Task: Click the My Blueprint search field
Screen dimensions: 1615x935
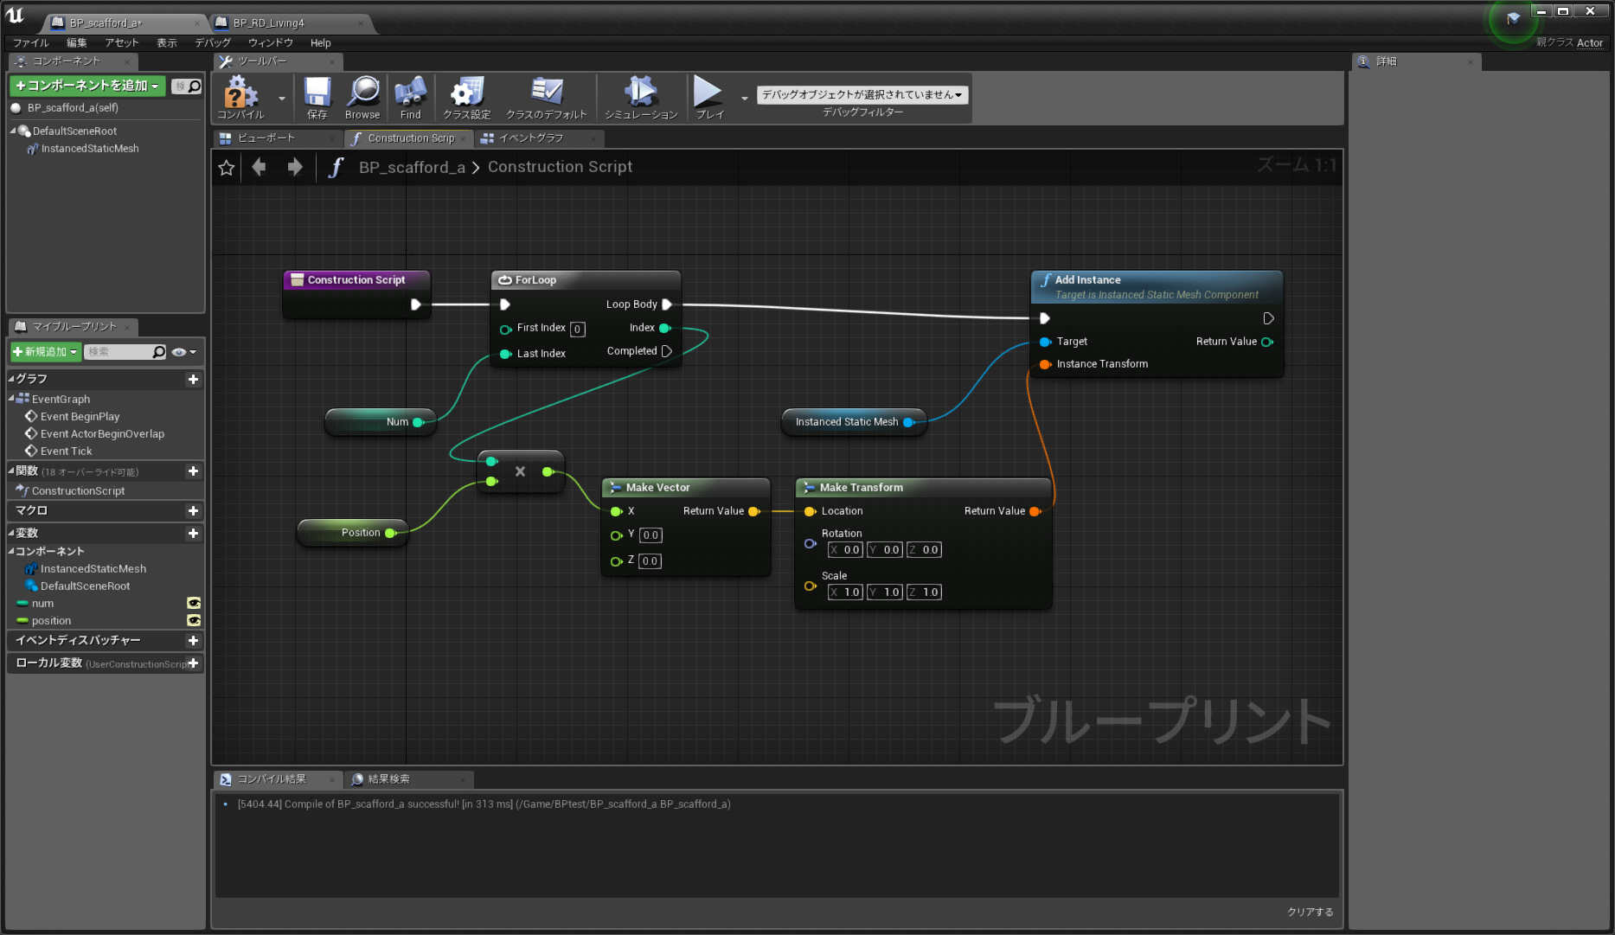Action: (x=120, y=352)
